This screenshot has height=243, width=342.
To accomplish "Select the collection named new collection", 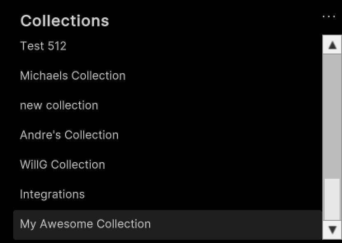I will click(59, 105).
